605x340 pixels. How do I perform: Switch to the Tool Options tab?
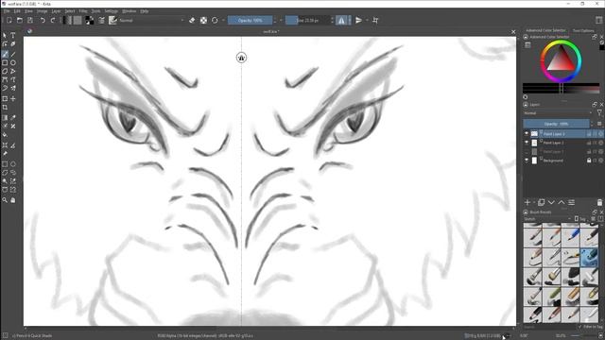[583, 30]
